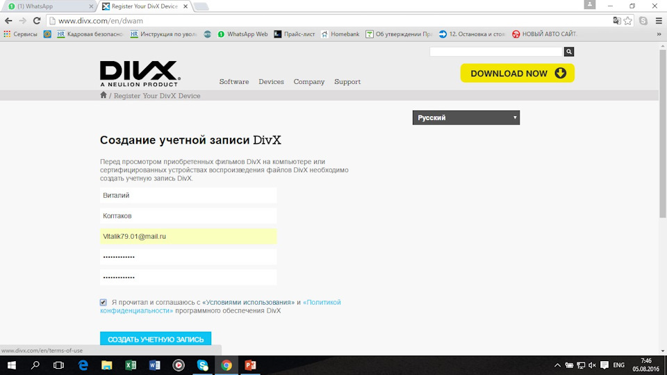Click the last name field containing Колтаков
The width and height of the screenshot is (667, 375).
pos(188,216)
